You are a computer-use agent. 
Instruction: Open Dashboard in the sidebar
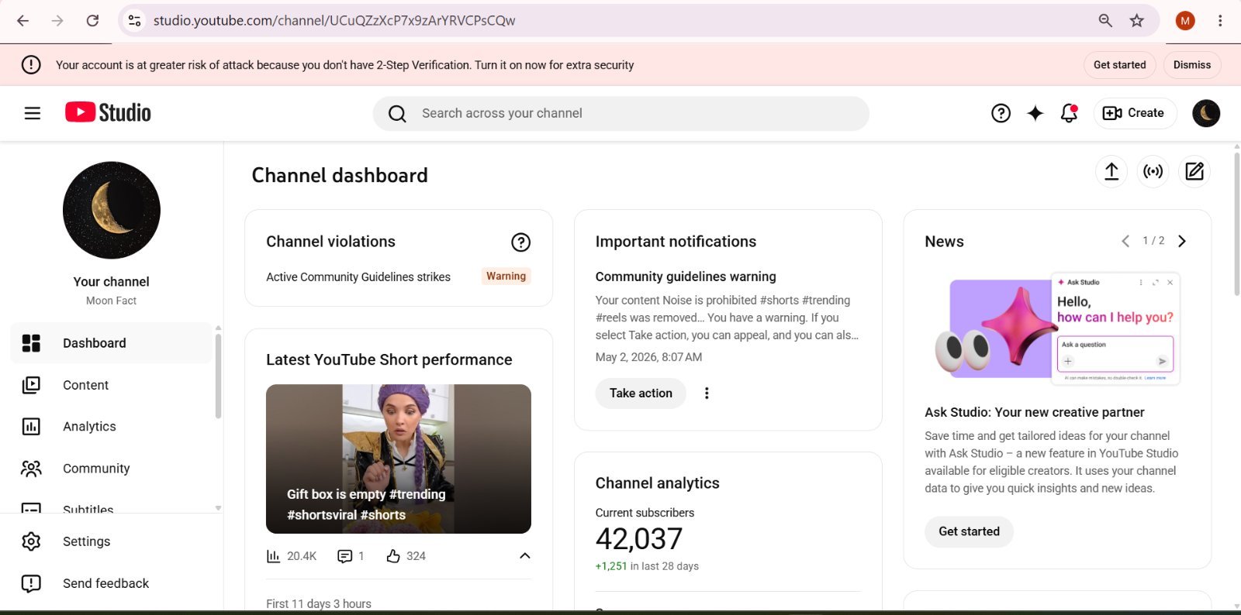tap(112, 343)
